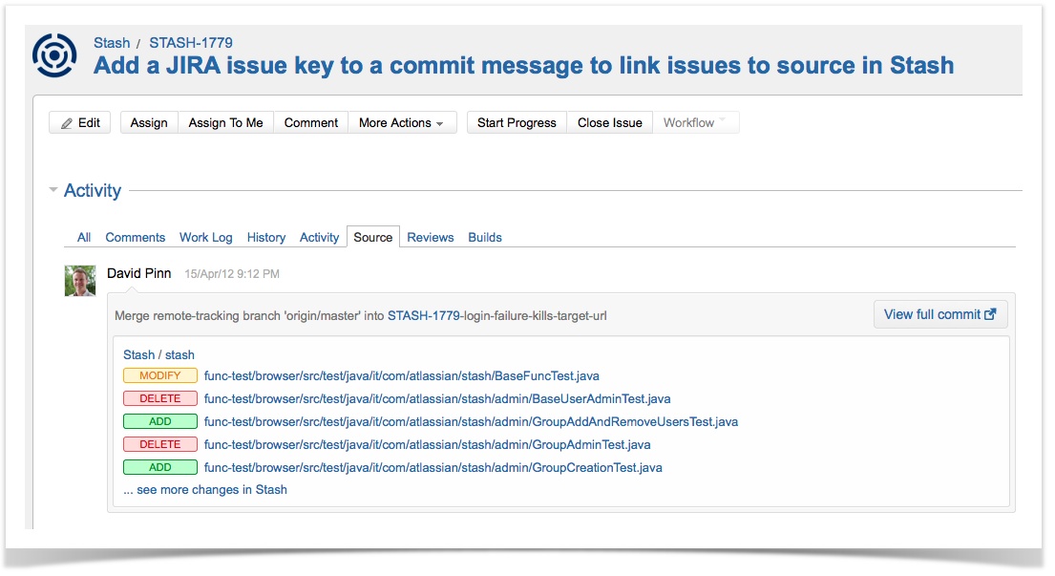Click the Assign To Me button

point(225,122)
